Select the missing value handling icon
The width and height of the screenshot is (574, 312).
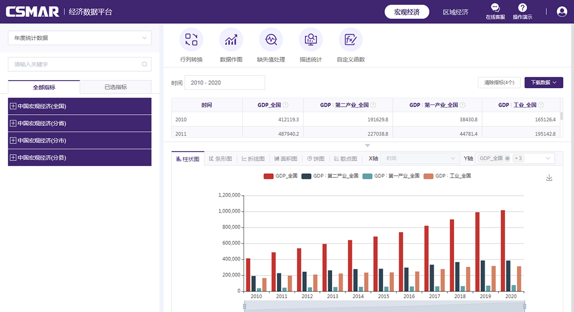coord(271,40)
